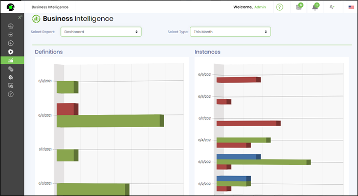Click long green 6/8/2021 bar in Definitions

[110, 121]
